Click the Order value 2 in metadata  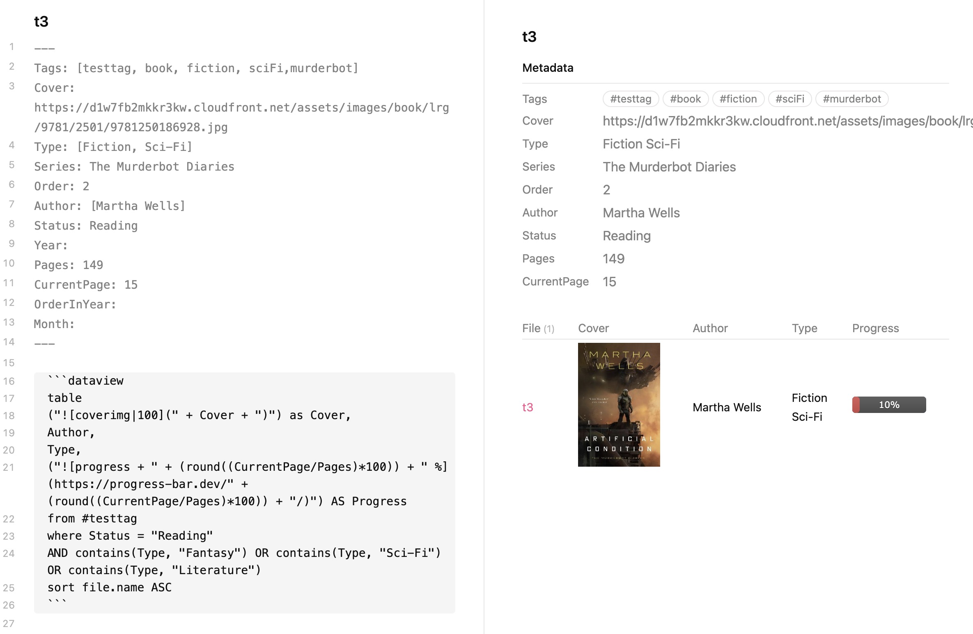606,190
